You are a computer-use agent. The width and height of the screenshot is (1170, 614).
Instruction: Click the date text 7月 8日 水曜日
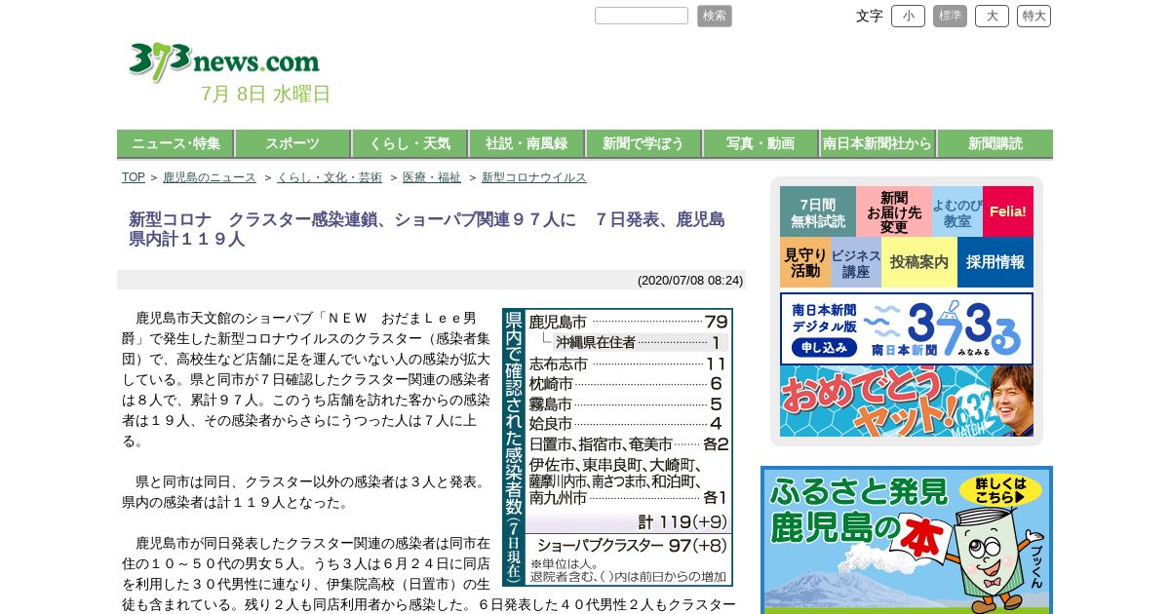click(x=265, y=94)
